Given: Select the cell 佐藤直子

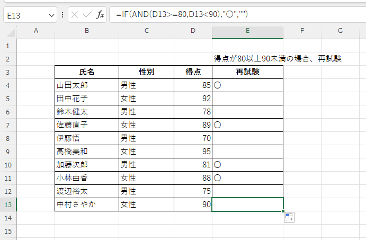Looking at the screenshot, I should (x=87, y=125).
